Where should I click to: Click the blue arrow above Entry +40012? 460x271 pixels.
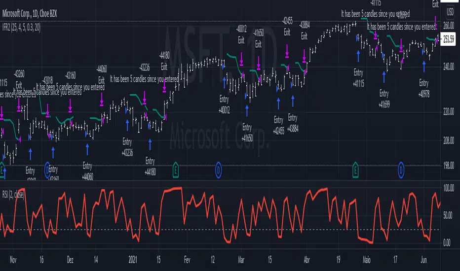point(225,83)
